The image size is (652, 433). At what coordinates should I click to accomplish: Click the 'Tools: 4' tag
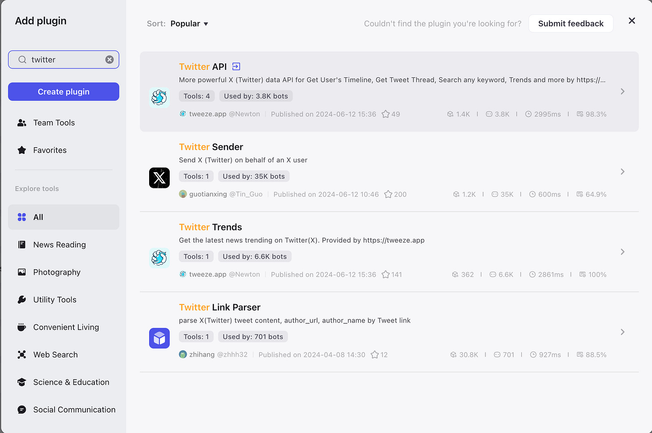point(197,96)
